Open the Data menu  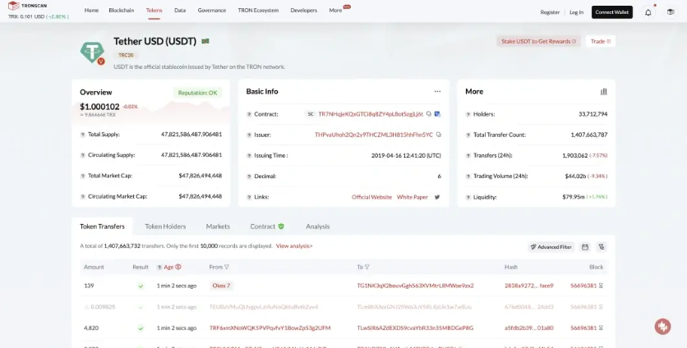click(180, 11)
